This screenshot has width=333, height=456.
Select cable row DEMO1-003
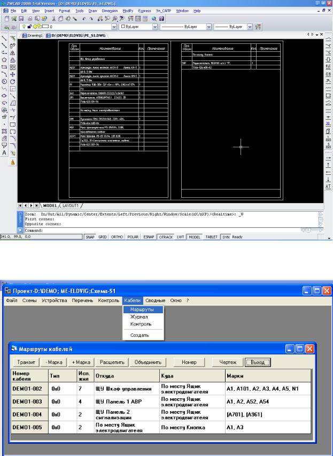pos(27,401)
